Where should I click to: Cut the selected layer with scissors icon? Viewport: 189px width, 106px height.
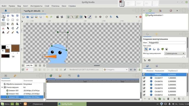pos(175,99)
